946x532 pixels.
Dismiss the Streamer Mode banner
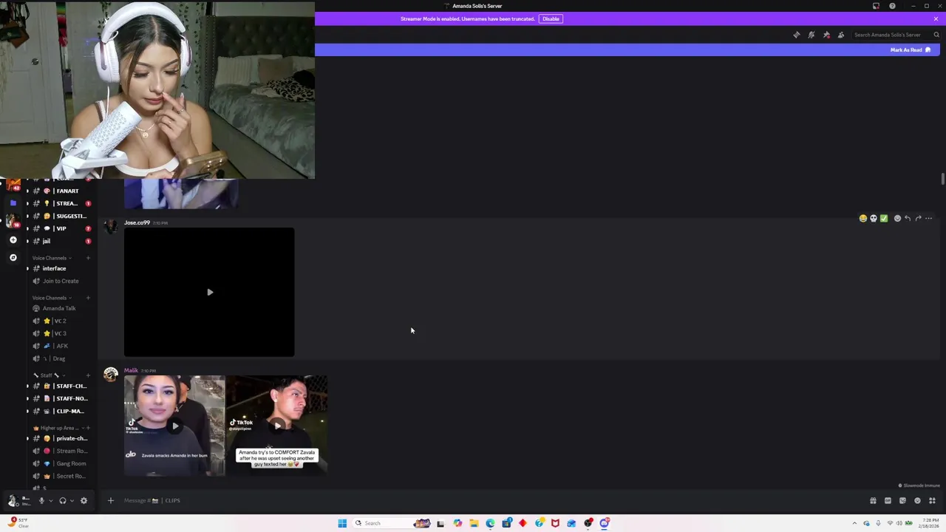pos(936,18)
